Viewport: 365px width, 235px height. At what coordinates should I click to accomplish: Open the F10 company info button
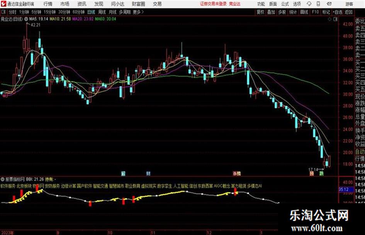[x=315, y=12]
